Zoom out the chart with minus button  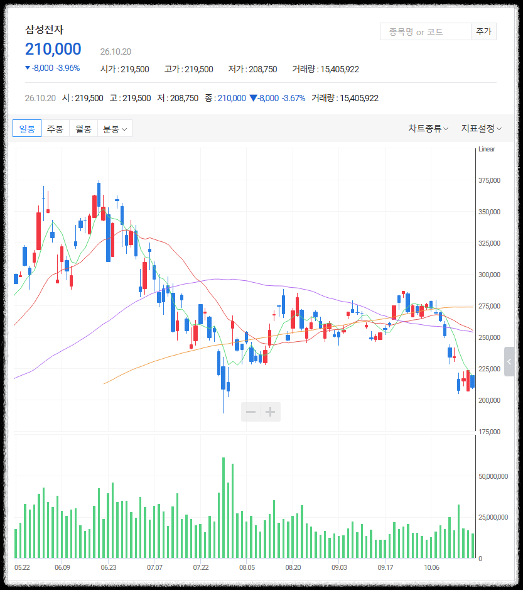[x=251, y=412]
